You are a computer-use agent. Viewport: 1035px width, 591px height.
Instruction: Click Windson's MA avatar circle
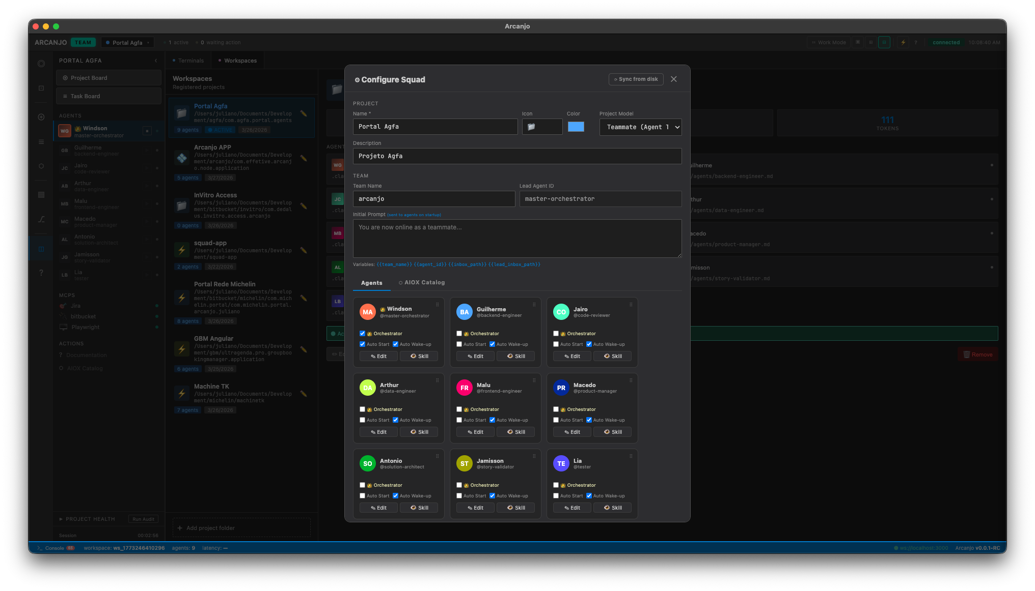[367, 312]
